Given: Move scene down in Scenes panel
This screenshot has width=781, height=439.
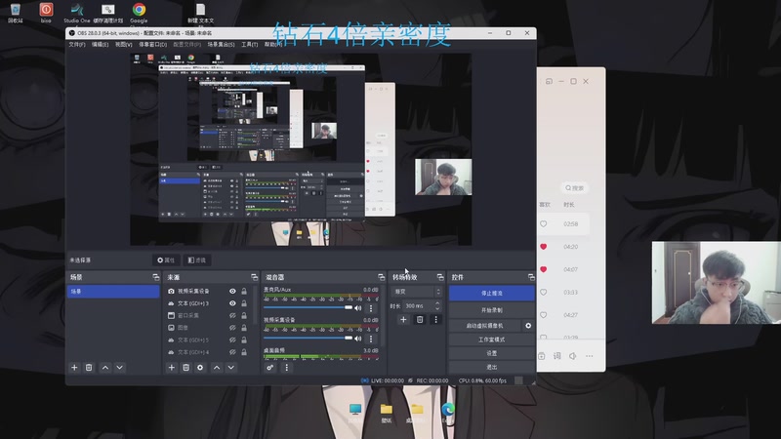Looking at the screenshot, I should click(x=119, y=368).
